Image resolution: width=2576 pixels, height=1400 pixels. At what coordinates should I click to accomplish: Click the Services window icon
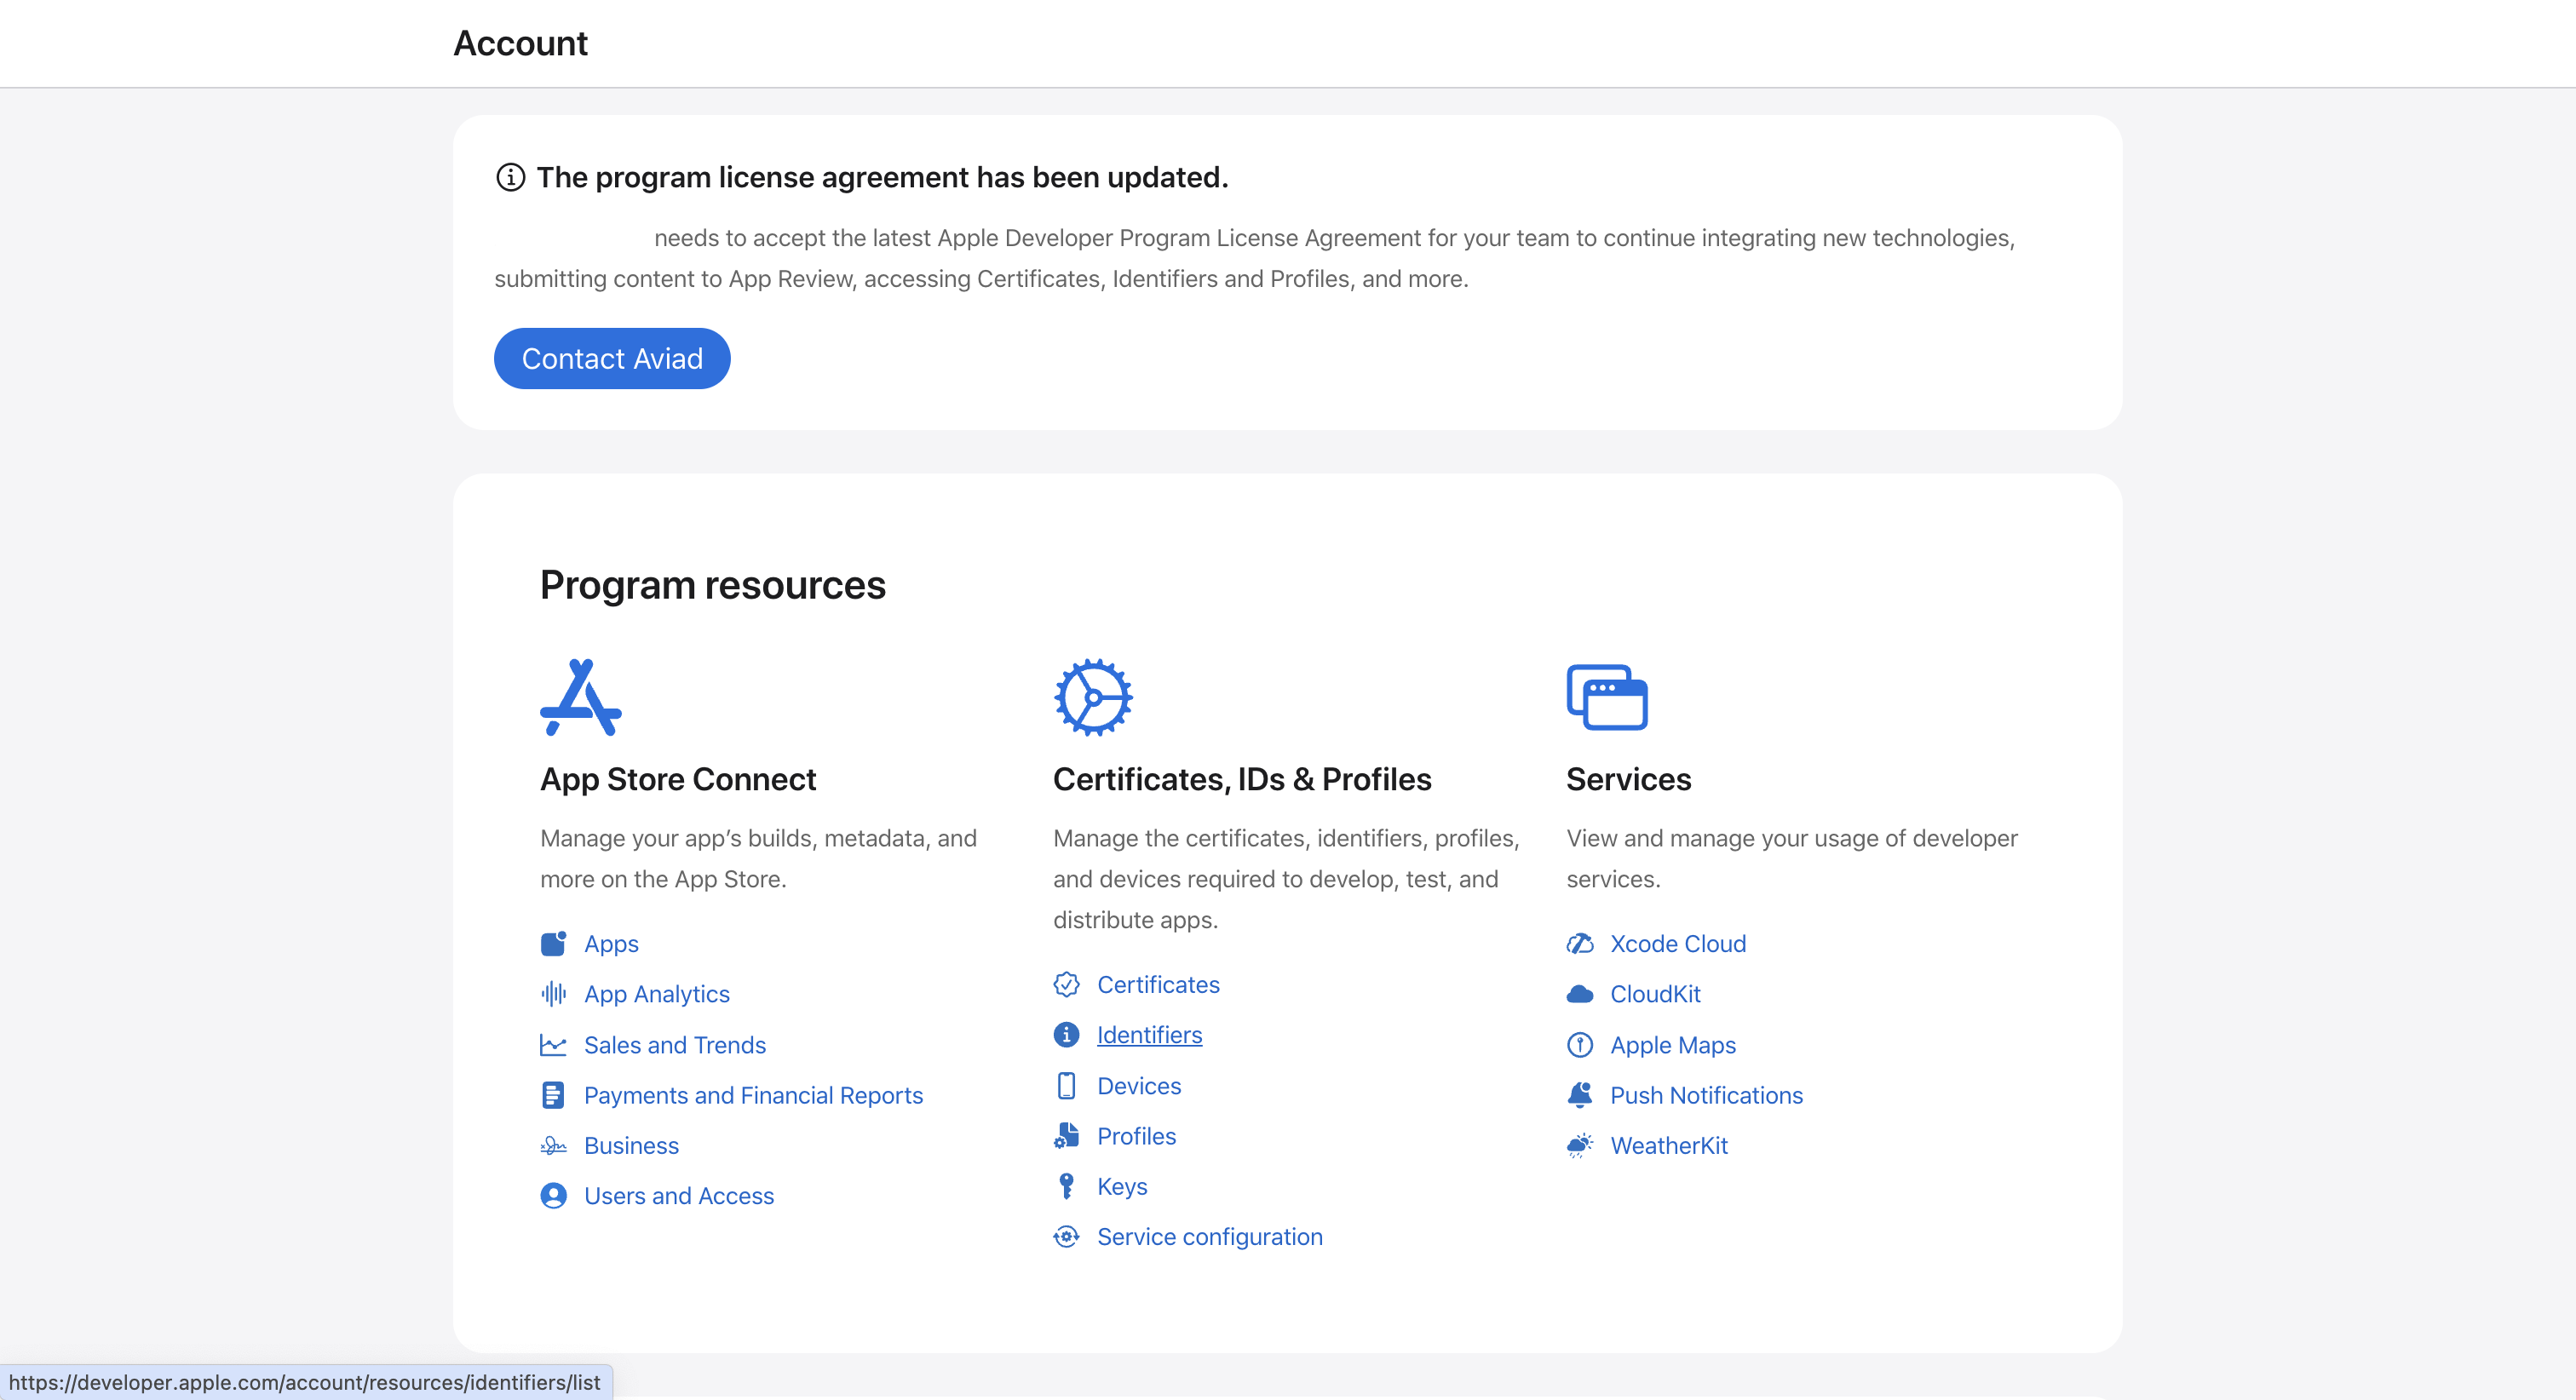(1606, 697)
